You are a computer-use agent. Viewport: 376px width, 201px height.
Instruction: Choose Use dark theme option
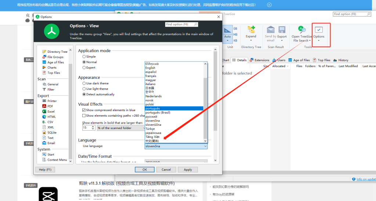pos(84,83)
